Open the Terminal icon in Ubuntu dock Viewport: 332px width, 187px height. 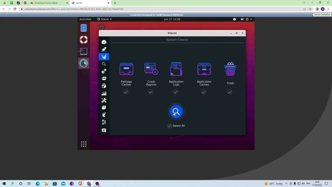(84, 51)
